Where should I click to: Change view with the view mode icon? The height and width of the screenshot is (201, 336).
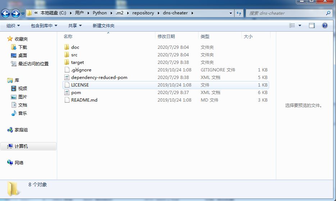coord(292,25)
